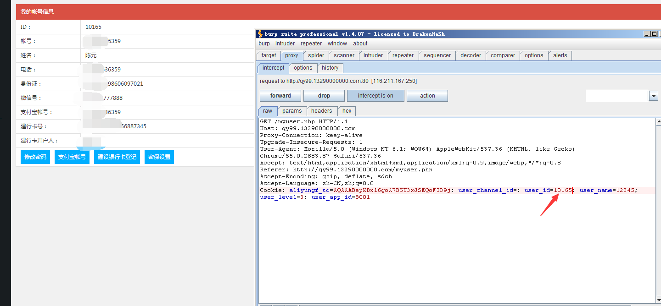Expand the dropdown arrow beside the search box

[x=653, y=96]
